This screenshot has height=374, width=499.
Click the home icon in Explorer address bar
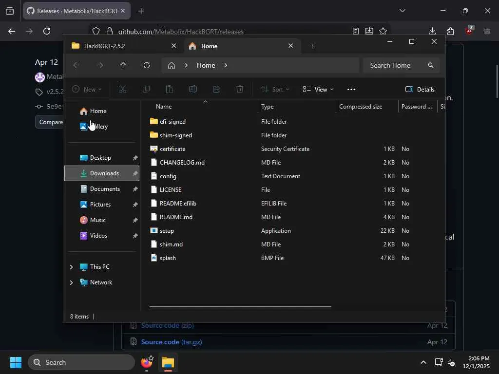172,66
